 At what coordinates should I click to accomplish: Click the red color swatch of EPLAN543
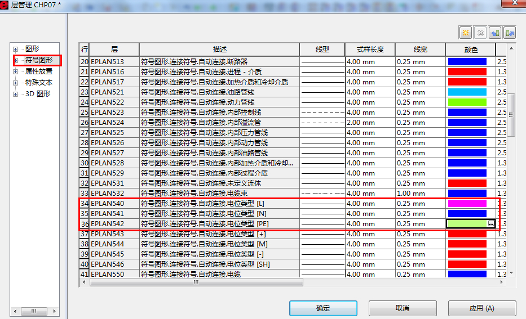(467, 233)
